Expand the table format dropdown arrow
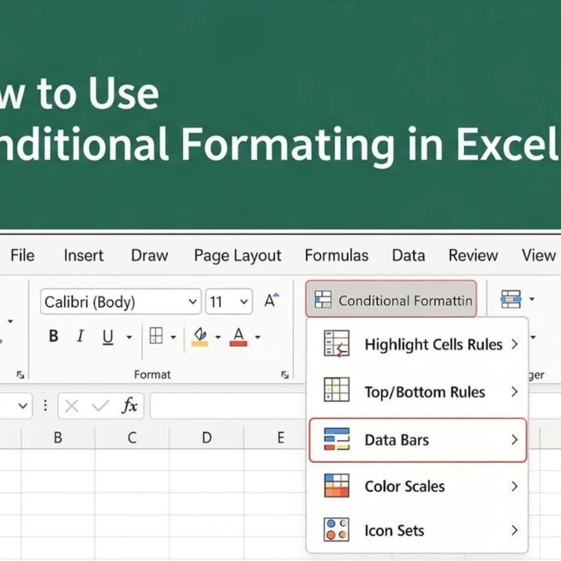The width and height of the screenshot is (561, 561). (532, 299)
